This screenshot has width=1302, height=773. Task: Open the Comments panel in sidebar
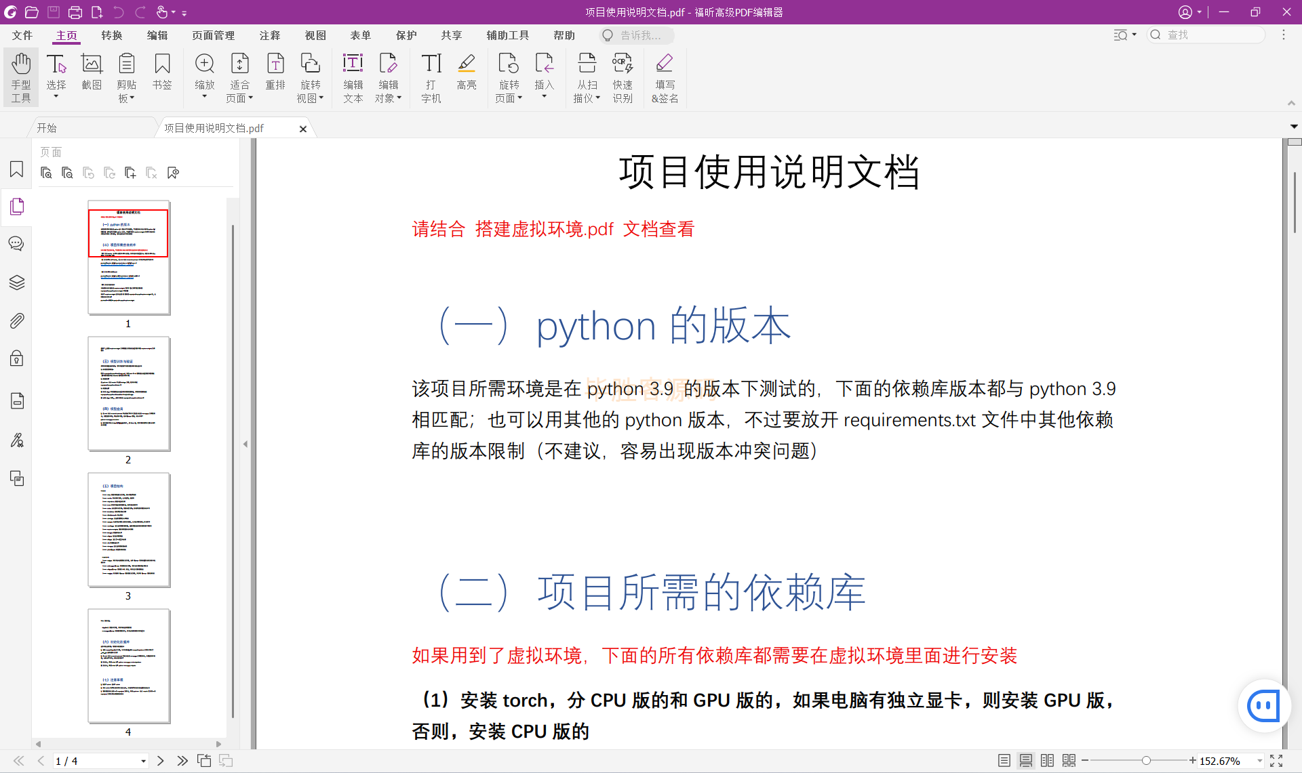pyautogui.click(x=17, y=244)
